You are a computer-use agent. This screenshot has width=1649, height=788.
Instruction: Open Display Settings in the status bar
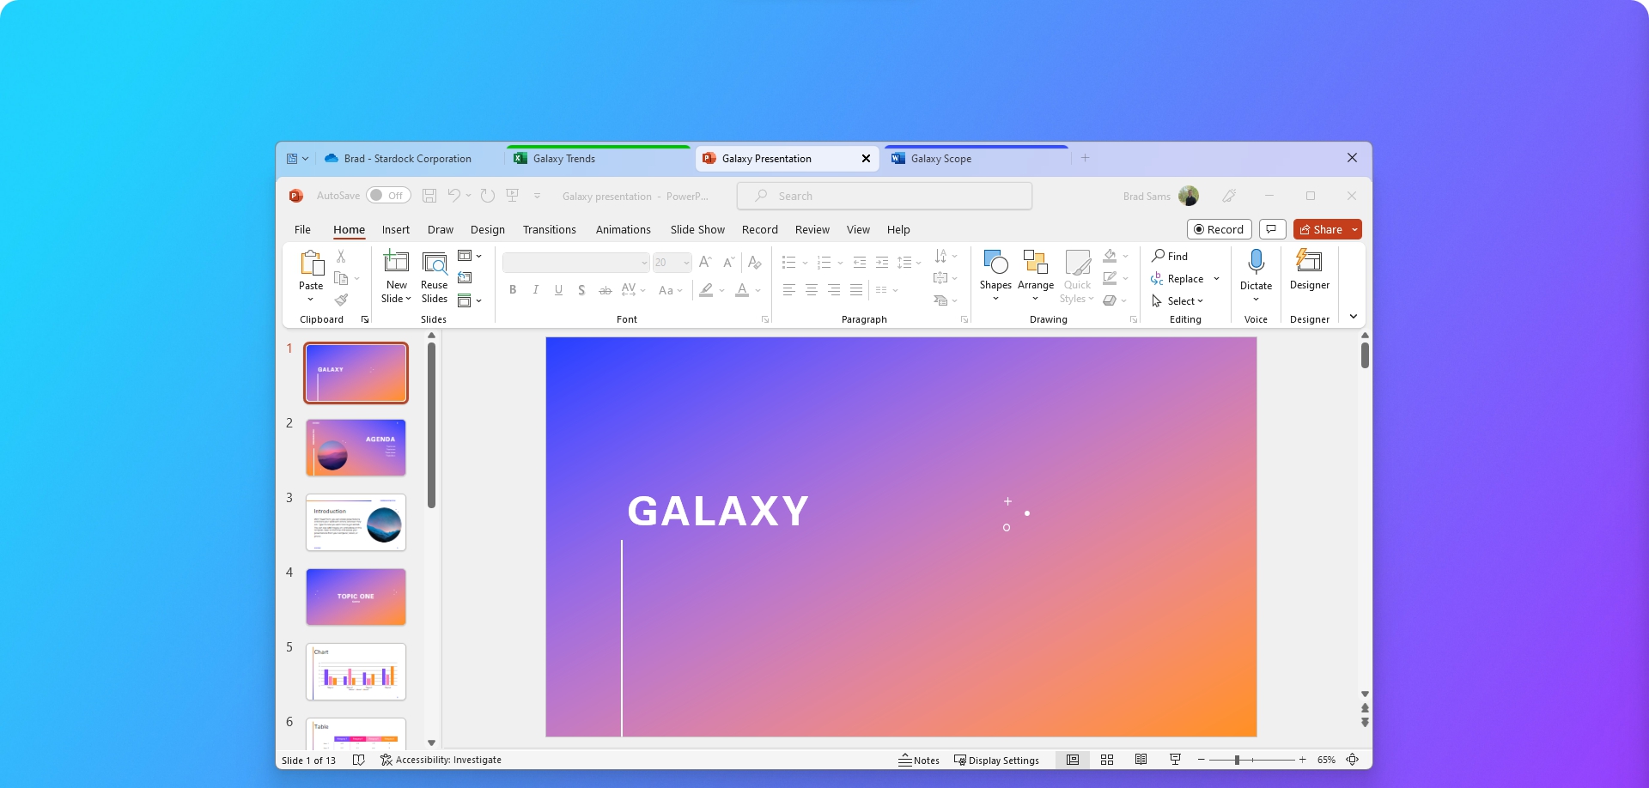pos(996,760)
